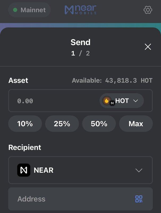Click the 1 / 2 step indicator
This screenshot has width=161, height=213.
click(80, 53)
